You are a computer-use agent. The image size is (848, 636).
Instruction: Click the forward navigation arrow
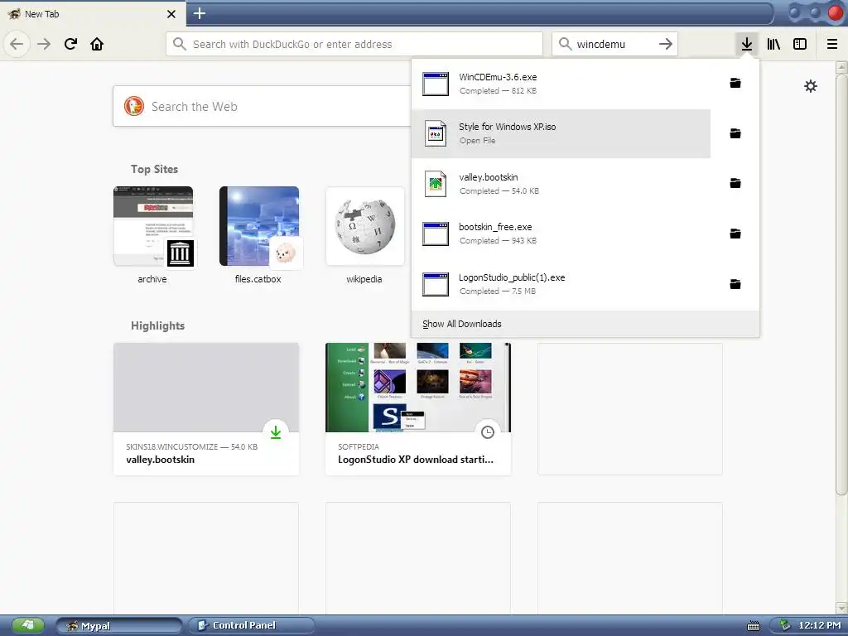[44, 44]
